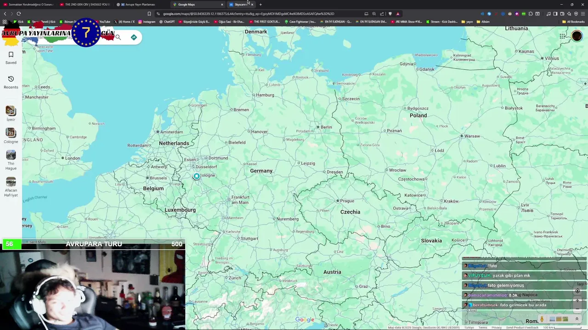The height and width of the screenshot is (330, 588).
Task: Expand the yayın bookmarks folder
Action: pyautogui.click(x=467, y=22)
